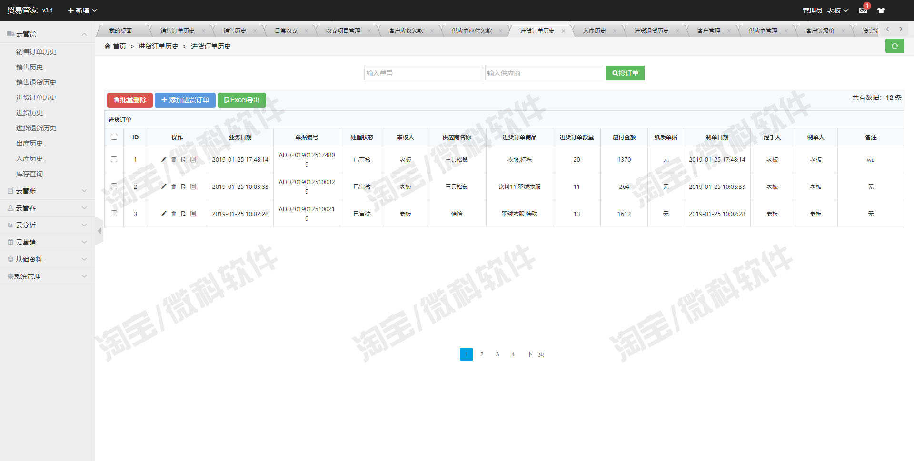Open 出库历史 in the sidebar

coord(30,143)
